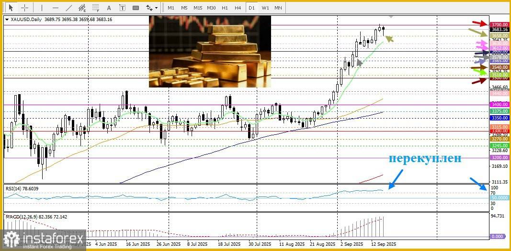Viewport: 511px width, 251px height.
Task: Switch chart to M30 timeframe
Action: pos(212,8)
